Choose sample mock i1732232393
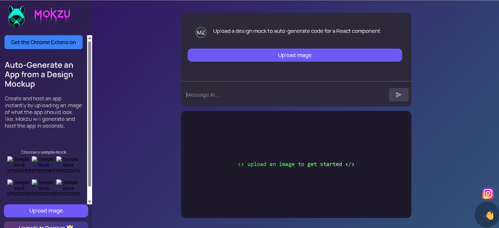Screen dimensions: 499x228 19,188
